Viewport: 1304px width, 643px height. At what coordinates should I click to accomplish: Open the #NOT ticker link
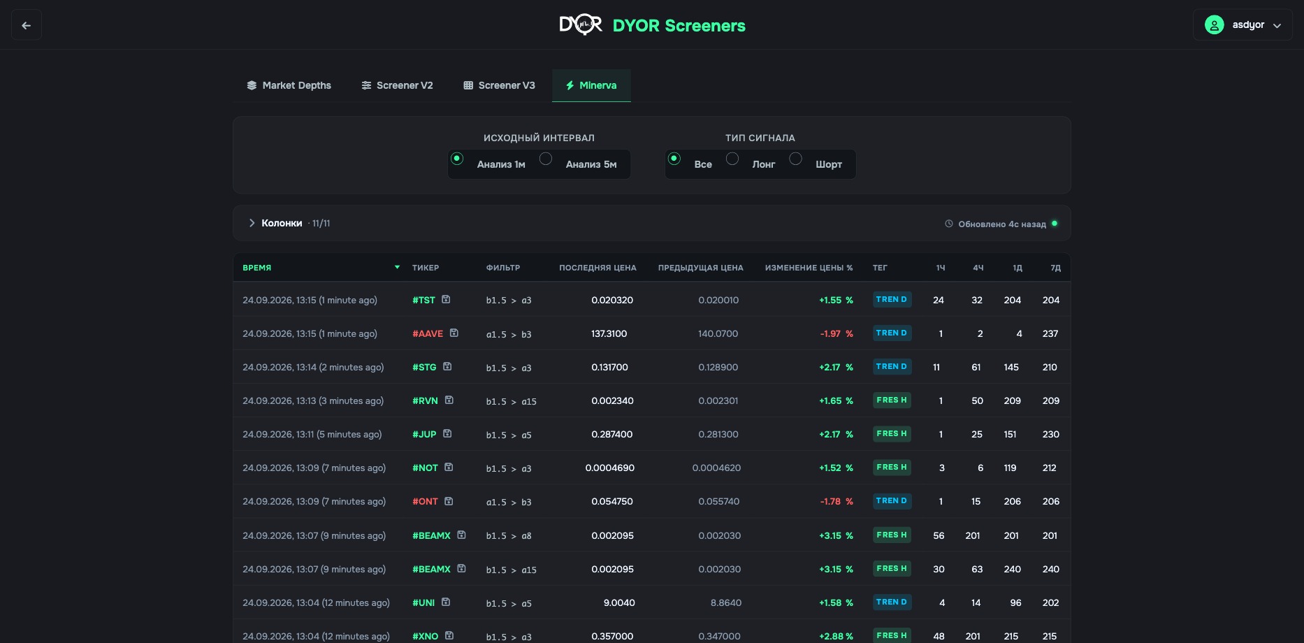tap(425, 468)
